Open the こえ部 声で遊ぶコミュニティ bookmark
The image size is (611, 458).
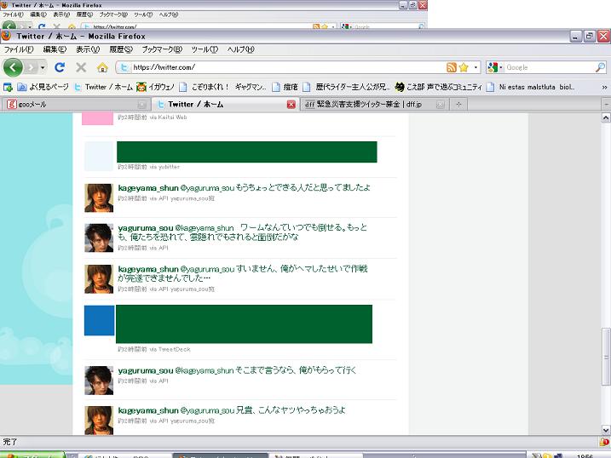tap(438, 87)
